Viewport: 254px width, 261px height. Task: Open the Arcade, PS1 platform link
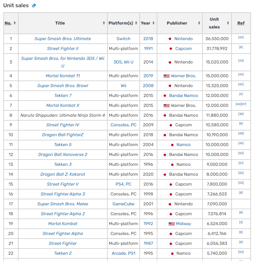click(124, 253)
